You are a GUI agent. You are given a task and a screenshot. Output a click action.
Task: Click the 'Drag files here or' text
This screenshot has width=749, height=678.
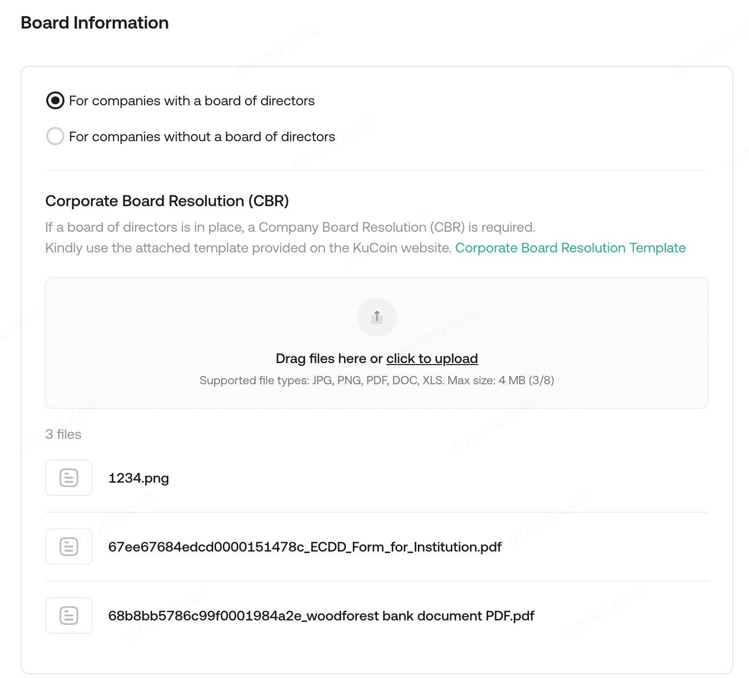[x=329, y=359]
